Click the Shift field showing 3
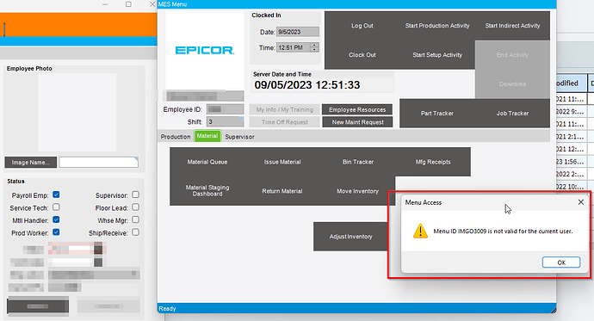 pos(225,122)
